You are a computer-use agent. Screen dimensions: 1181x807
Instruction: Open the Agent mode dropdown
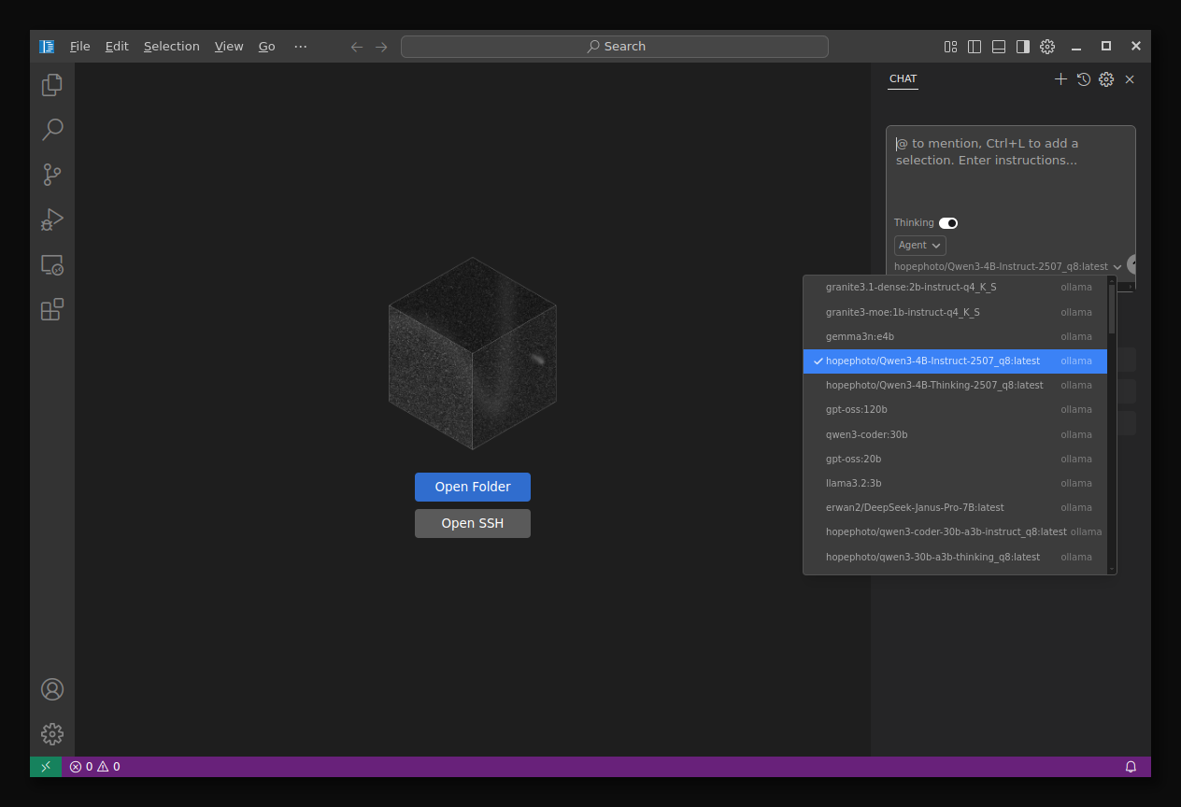coord(920,246)
